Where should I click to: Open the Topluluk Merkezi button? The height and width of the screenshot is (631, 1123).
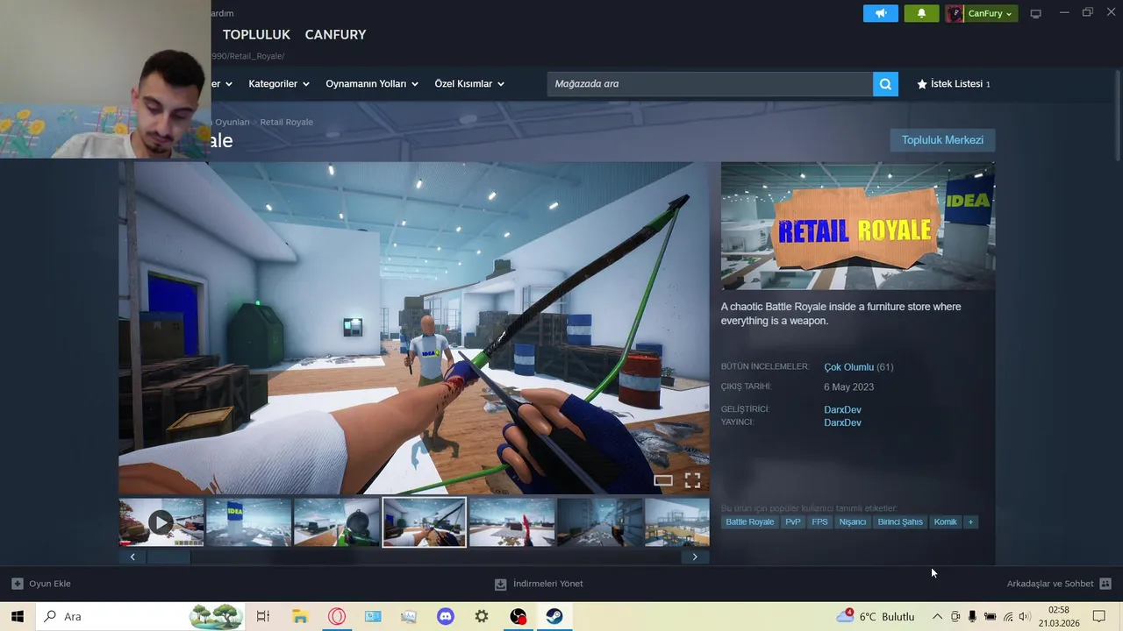tap(942, 140)
